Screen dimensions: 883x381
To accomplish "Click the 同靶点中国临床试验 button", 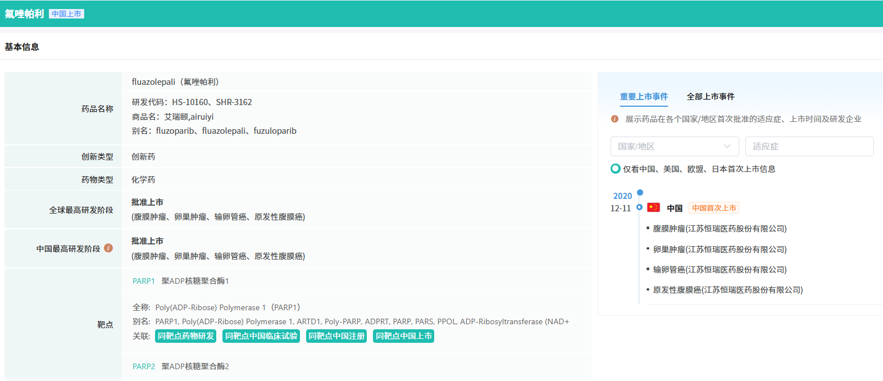I will click(261, 336).
